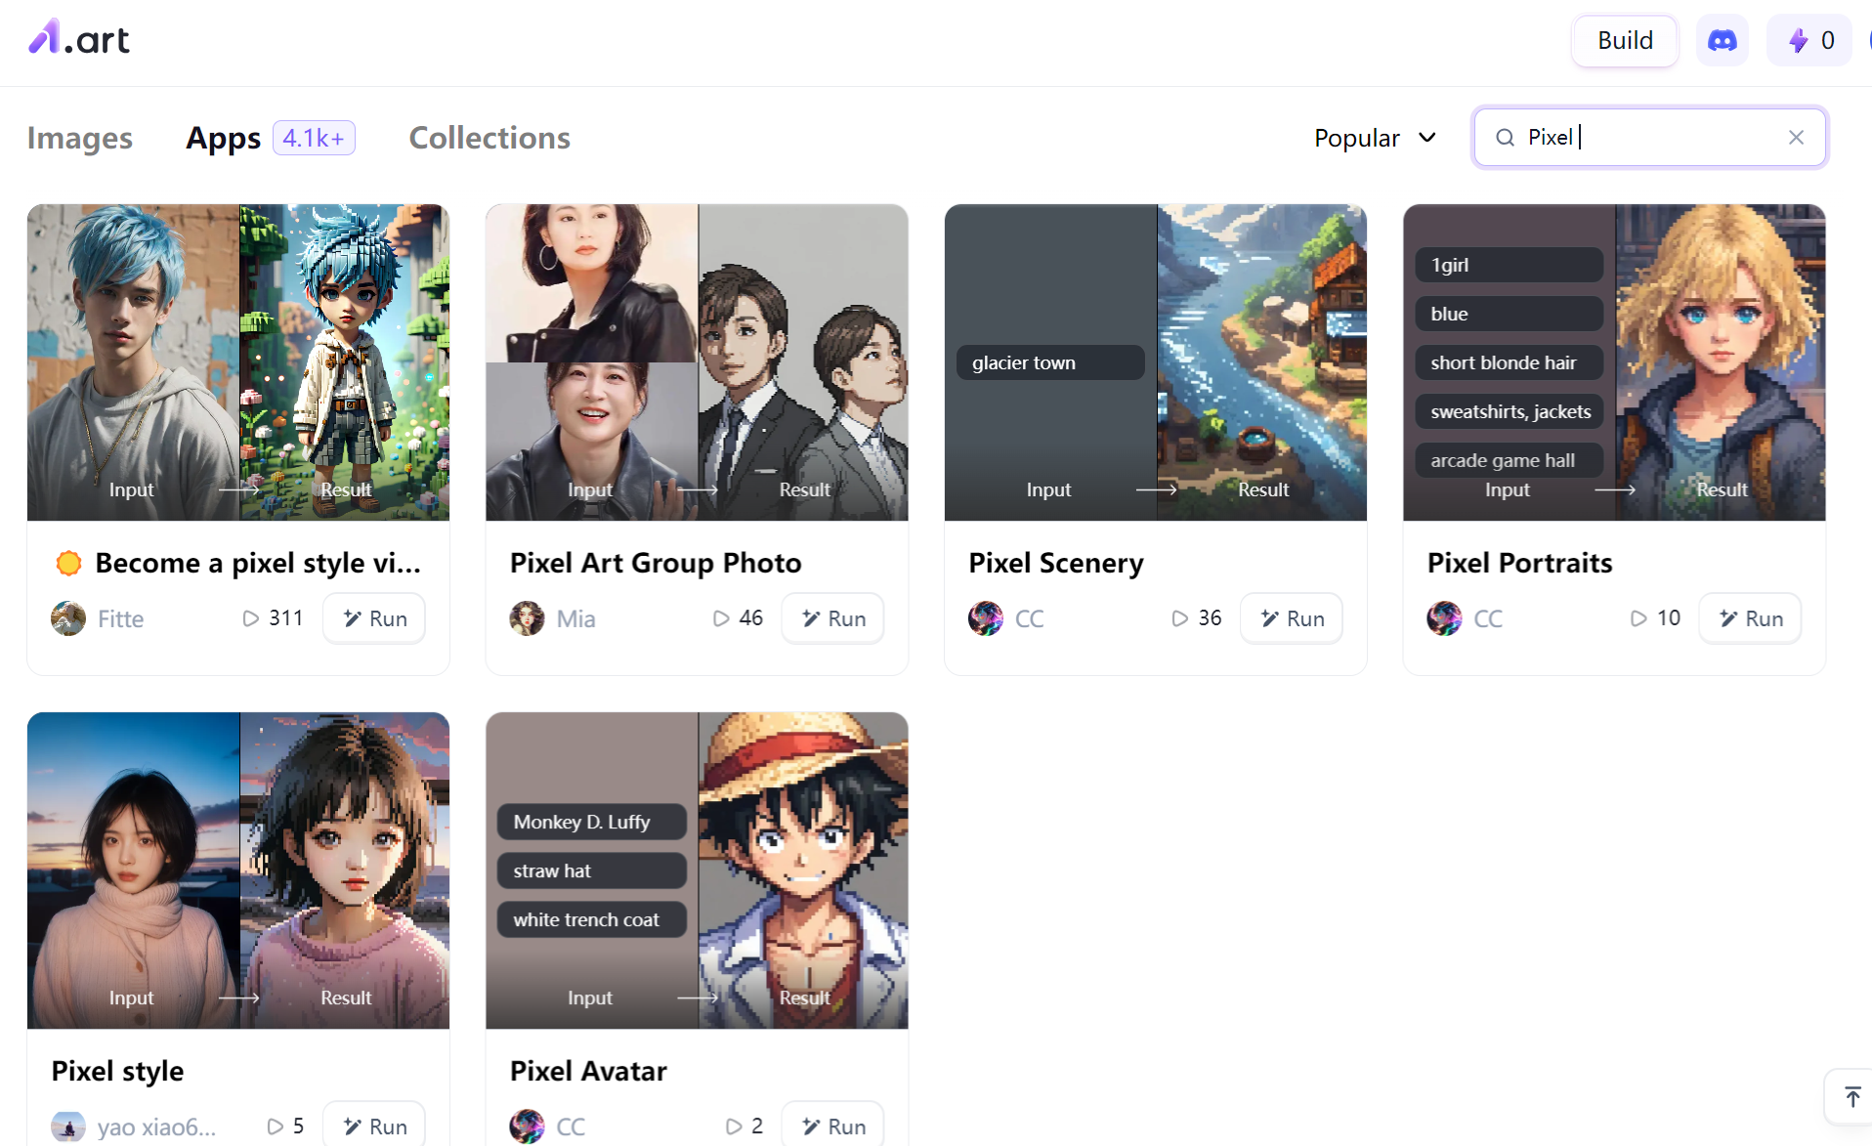Open CC author name on Pixel Avatar
This screenshot has width=1872, height=1146.
(571, 1127)
